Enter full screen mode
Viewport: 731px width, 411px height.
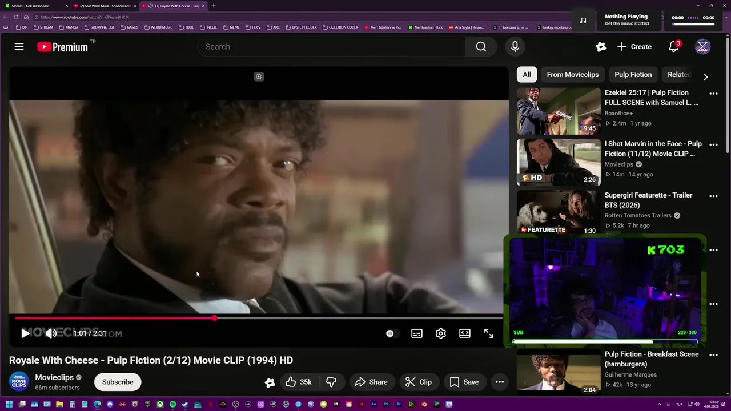point(489,333)
